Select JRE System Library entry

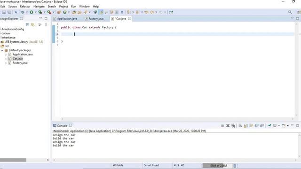[24, 42]
